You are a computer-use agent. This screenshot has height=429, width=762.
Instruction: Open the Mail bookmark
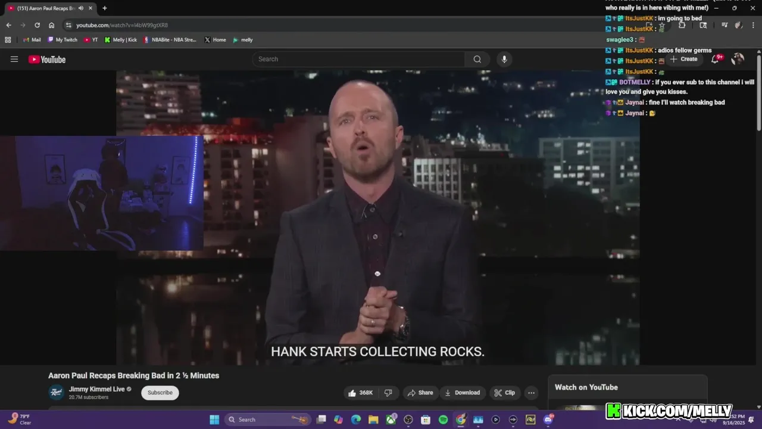(x=32, y=40)
